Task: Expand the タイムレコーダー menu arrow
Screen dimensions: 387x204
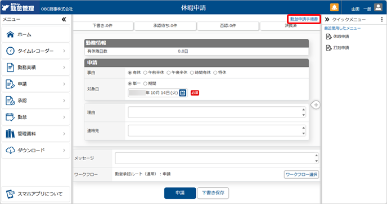Action: click(64, 51)
